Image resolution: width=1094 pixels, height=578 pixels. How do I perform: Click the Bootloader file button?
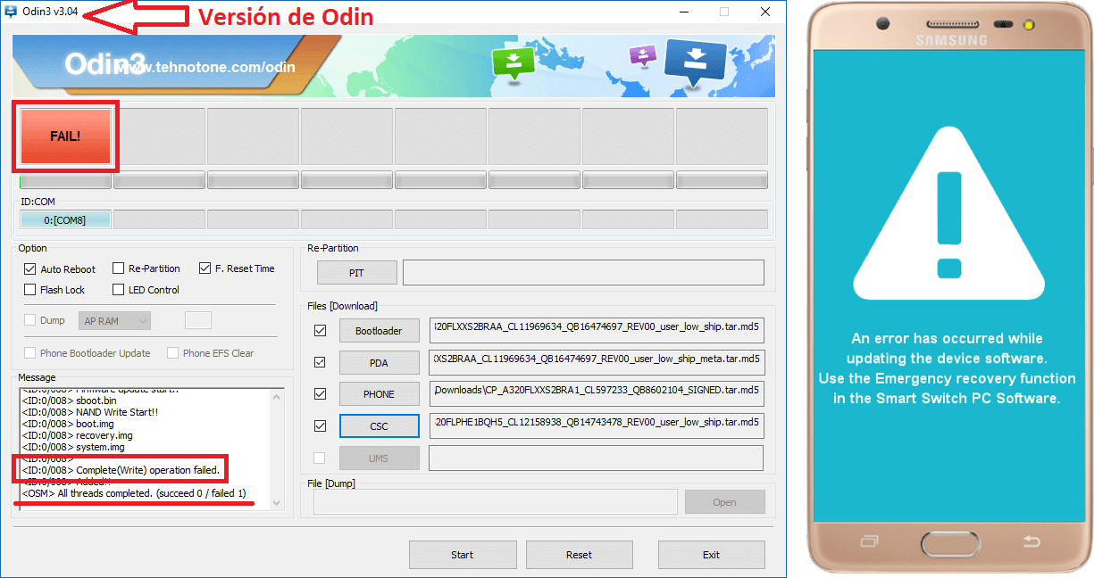379,331
